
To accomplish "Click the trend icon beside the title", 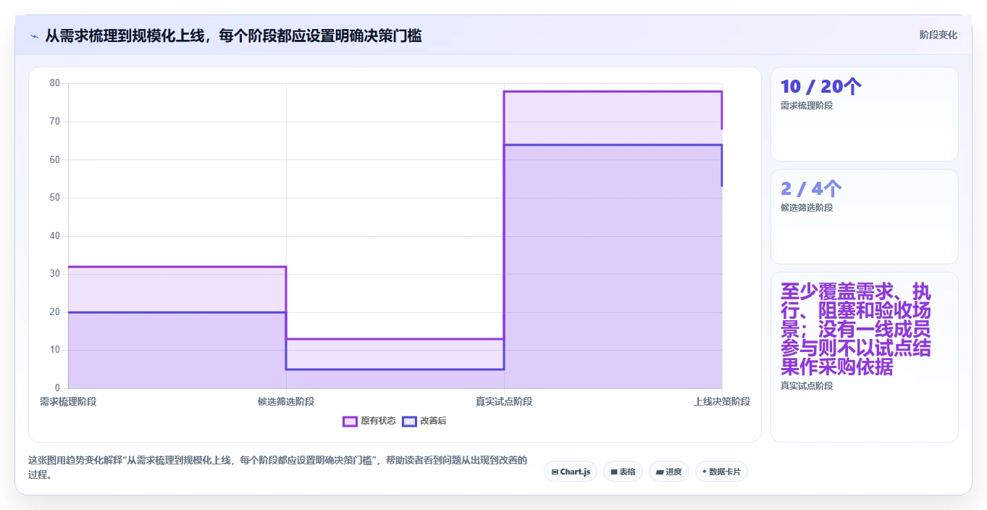I will tap(35, 35).
